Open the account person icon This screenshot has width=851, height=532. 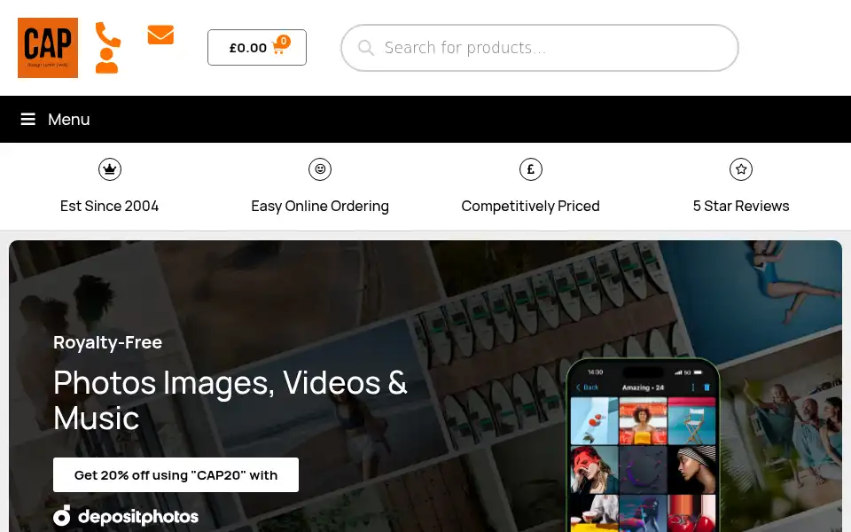click(107, 61)
